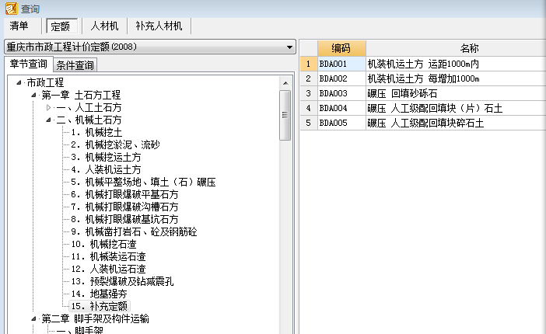
Task: Select 8. 机械打眼爆破基坑石方
Action: (x=124, y=219)
